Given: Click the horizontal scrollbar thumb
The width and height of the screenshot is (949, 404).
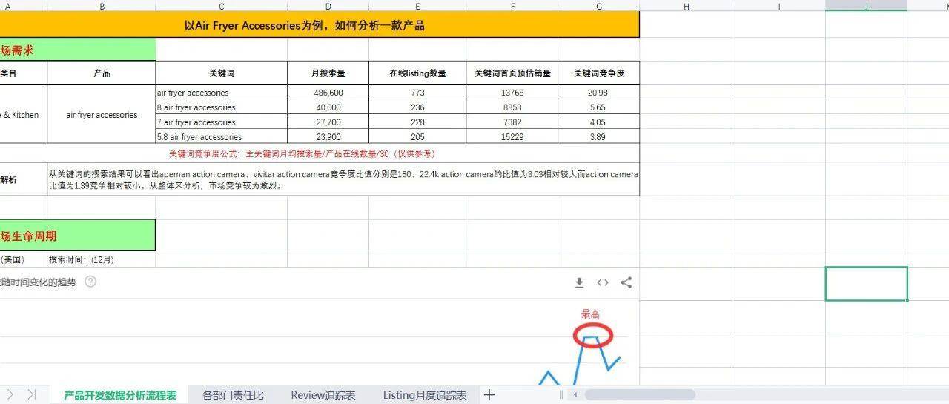Looking at the screenshot, I should [x=640, y=395].
